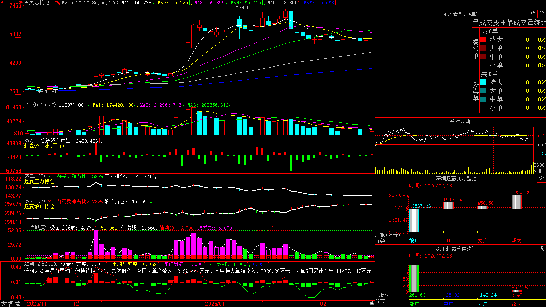546x307 pixels.
Task: Click the 深市超赢分类统计 panel title
Action: [456, 249]
